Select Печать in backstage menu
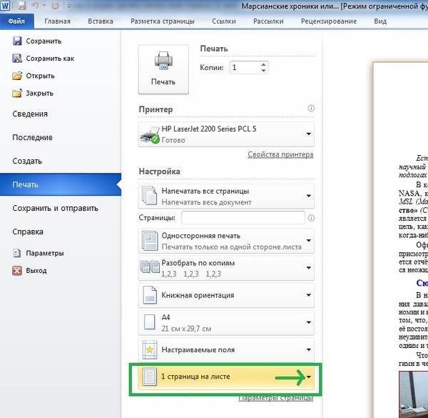The height and width of the screenshot is (418, 428). click(x=61, y=184)
